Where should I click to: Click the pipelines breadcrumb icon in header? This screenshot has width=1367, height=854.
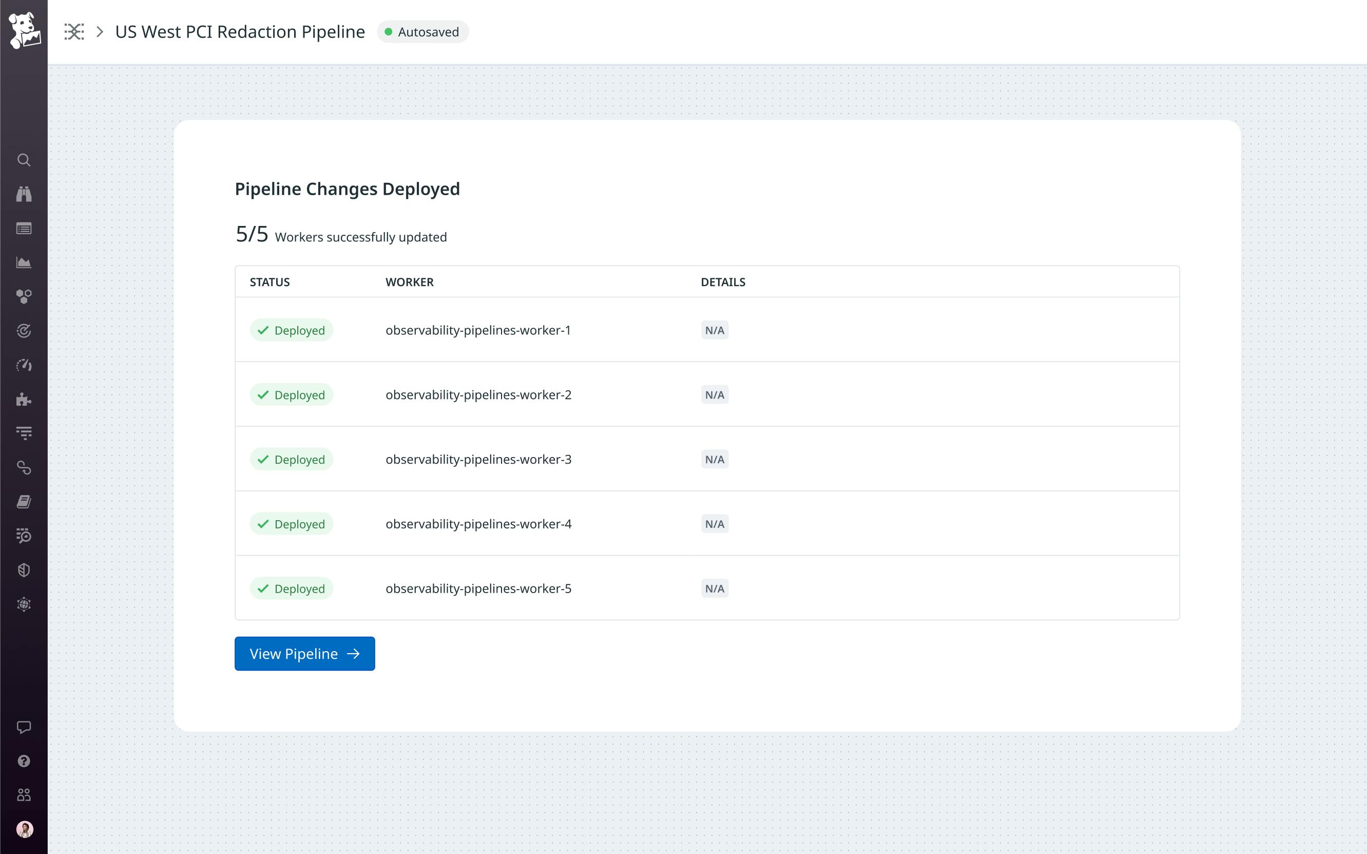click(74, 32)
